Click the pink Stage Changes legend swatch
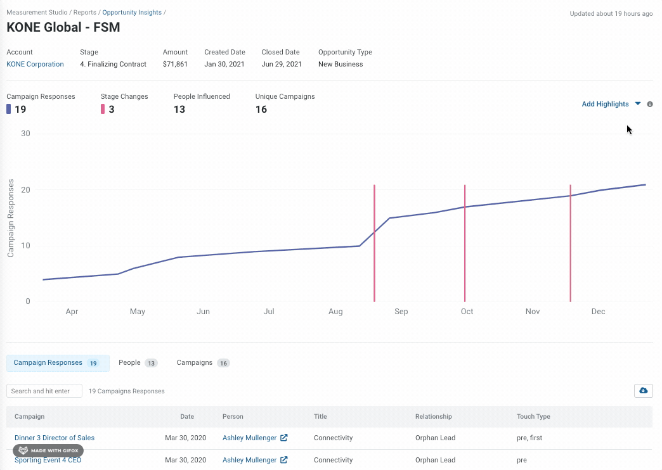 [x=103, y=110]
